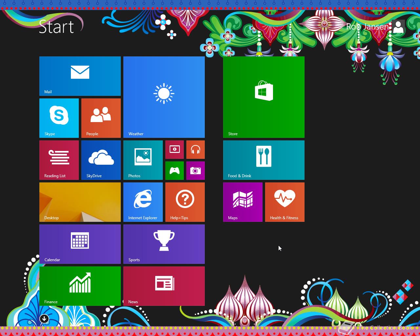The image size is (420, 336).
Task: Click the user account picture
Action: click(x=398, y=27)
